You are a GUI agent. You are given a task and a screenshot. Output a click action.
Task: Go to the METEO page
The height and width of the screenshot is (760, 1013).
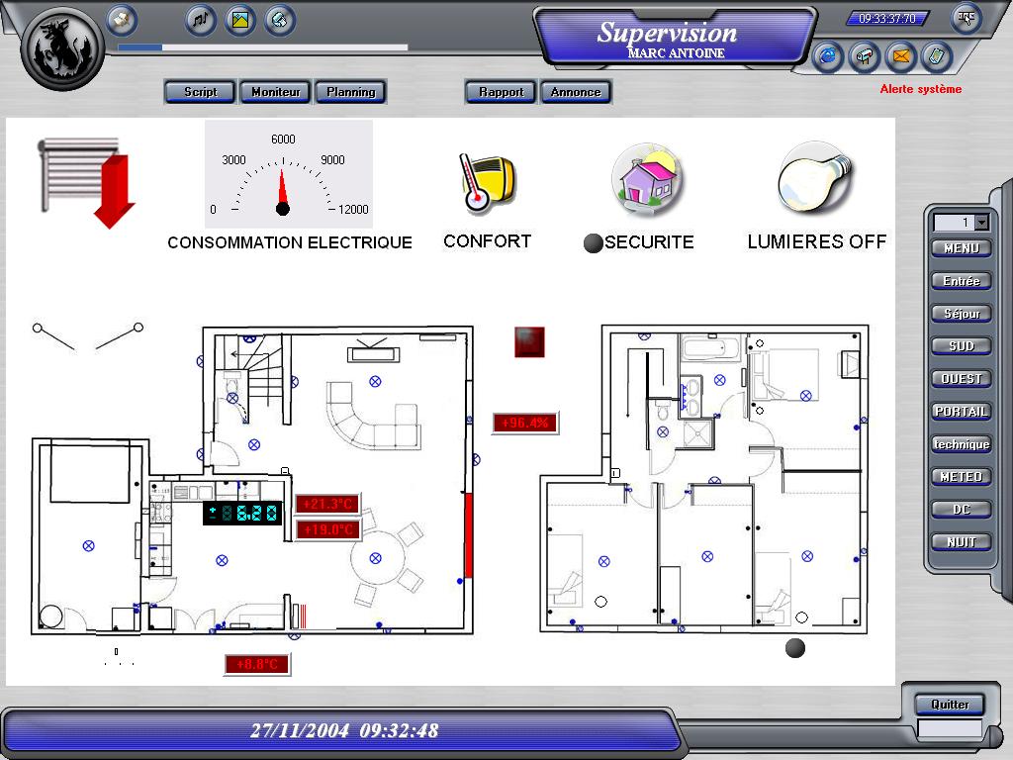tap(961, 477)
